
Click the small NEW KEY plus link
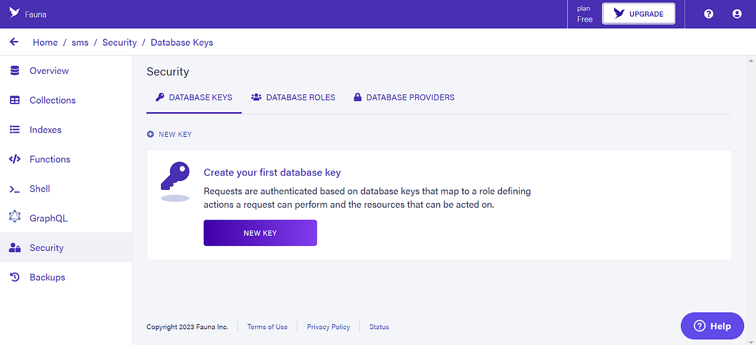coord(170,134)
